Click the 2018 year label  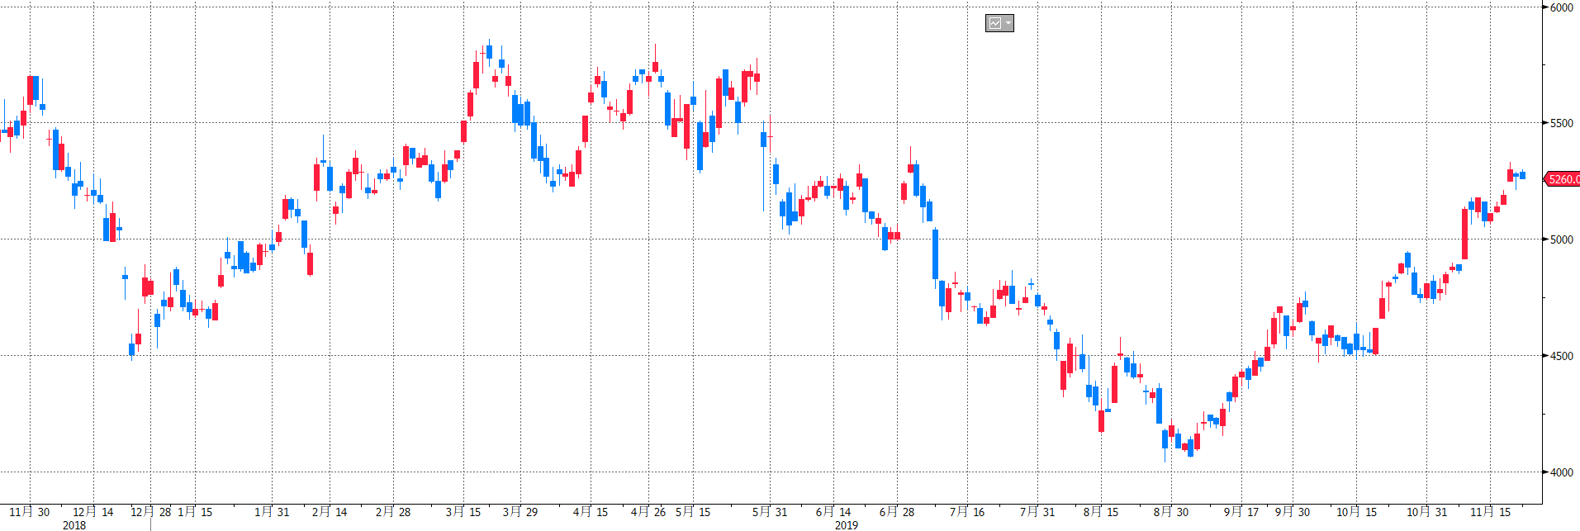point(74,524)
